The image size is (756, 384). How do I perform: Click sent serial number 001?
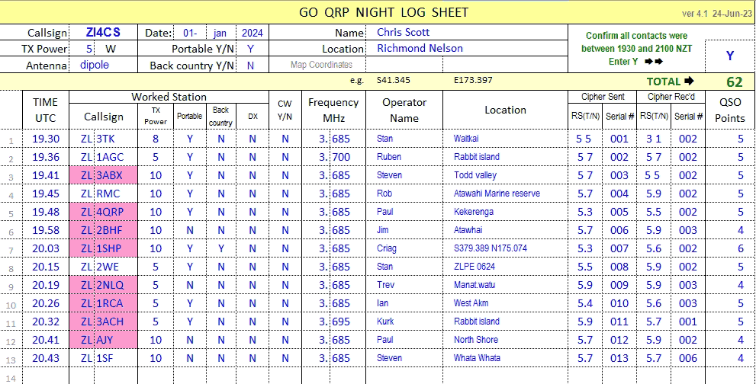(619, 139)
